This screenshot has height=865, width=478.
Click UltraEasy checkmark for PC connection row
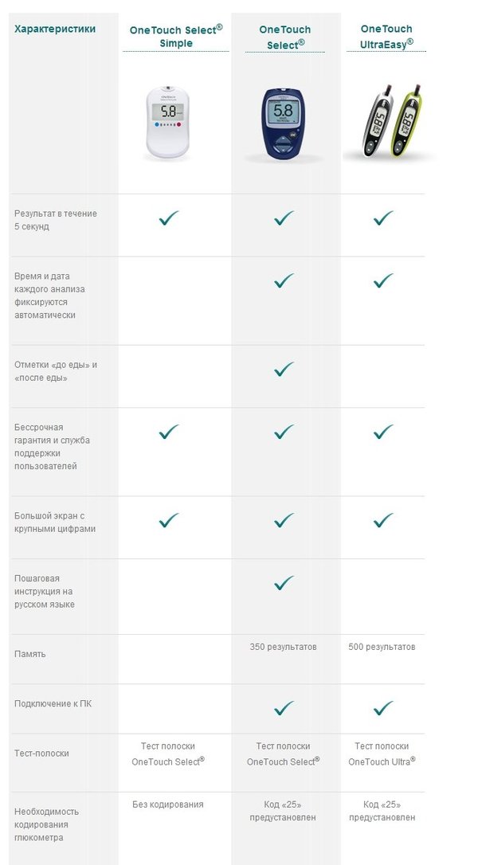[x=383, y=708]
